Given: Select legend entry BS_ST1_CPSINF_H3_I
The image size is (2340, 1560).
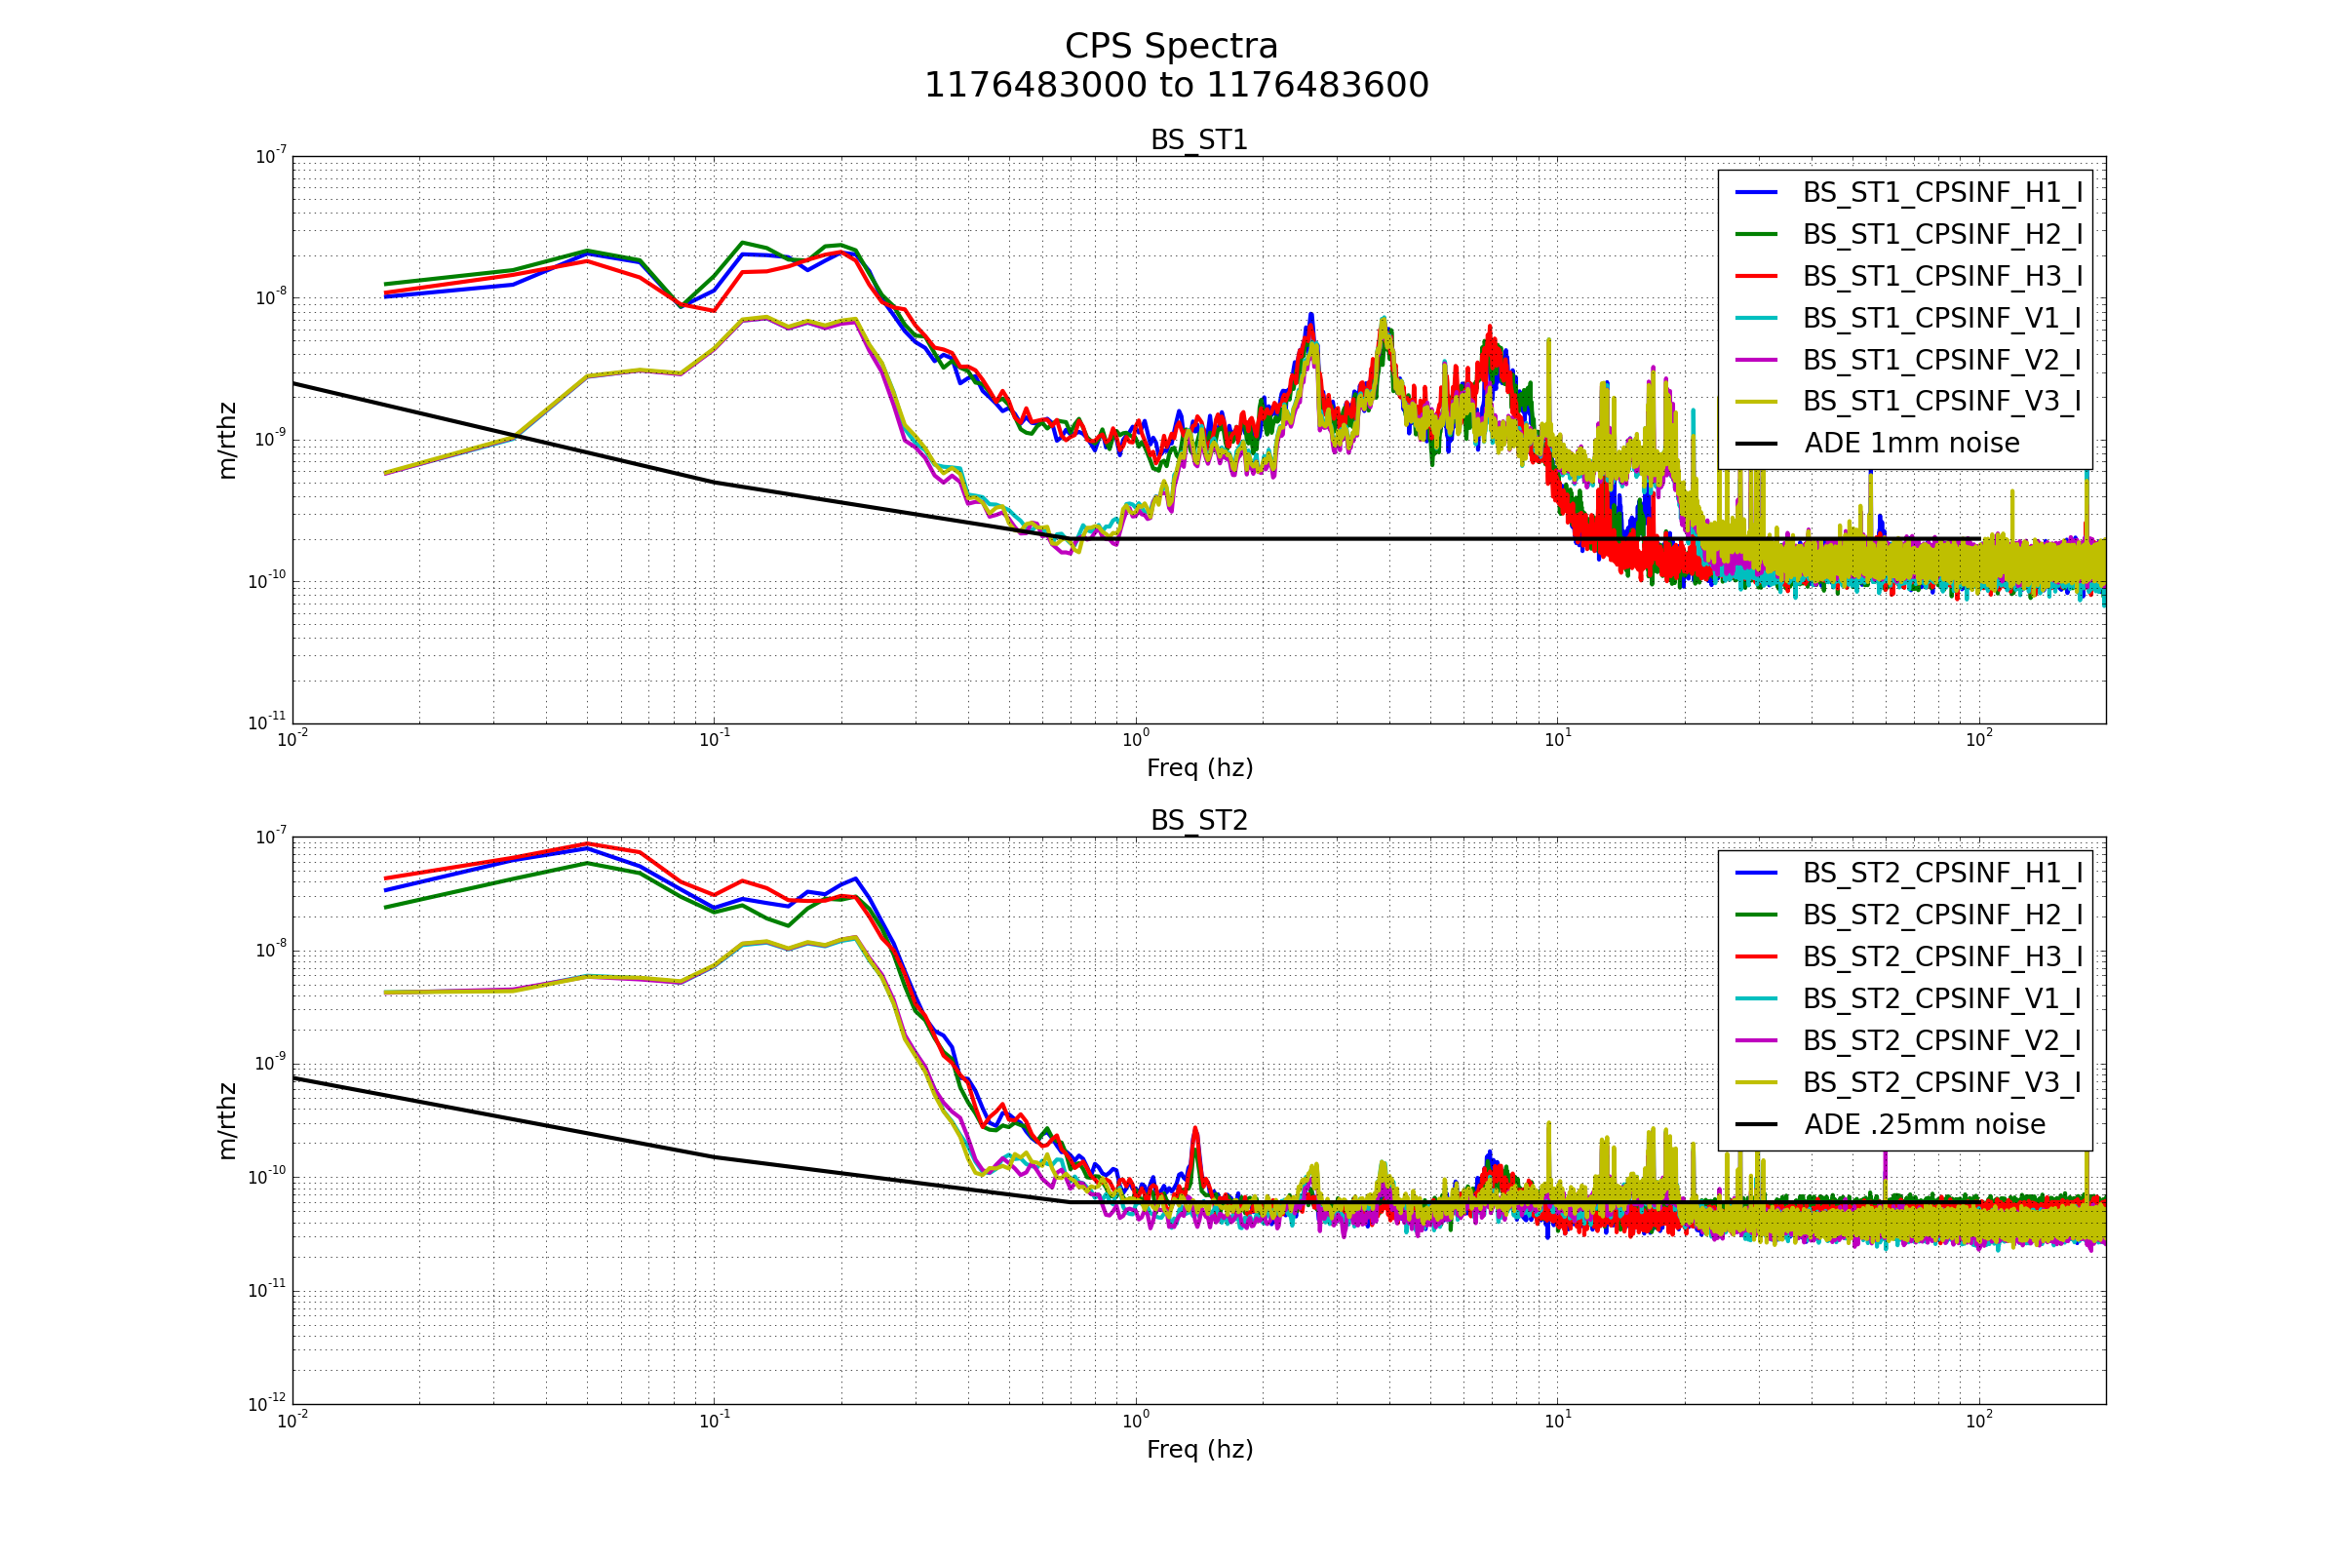Looking at the screenshot, I should (1908, 276).
